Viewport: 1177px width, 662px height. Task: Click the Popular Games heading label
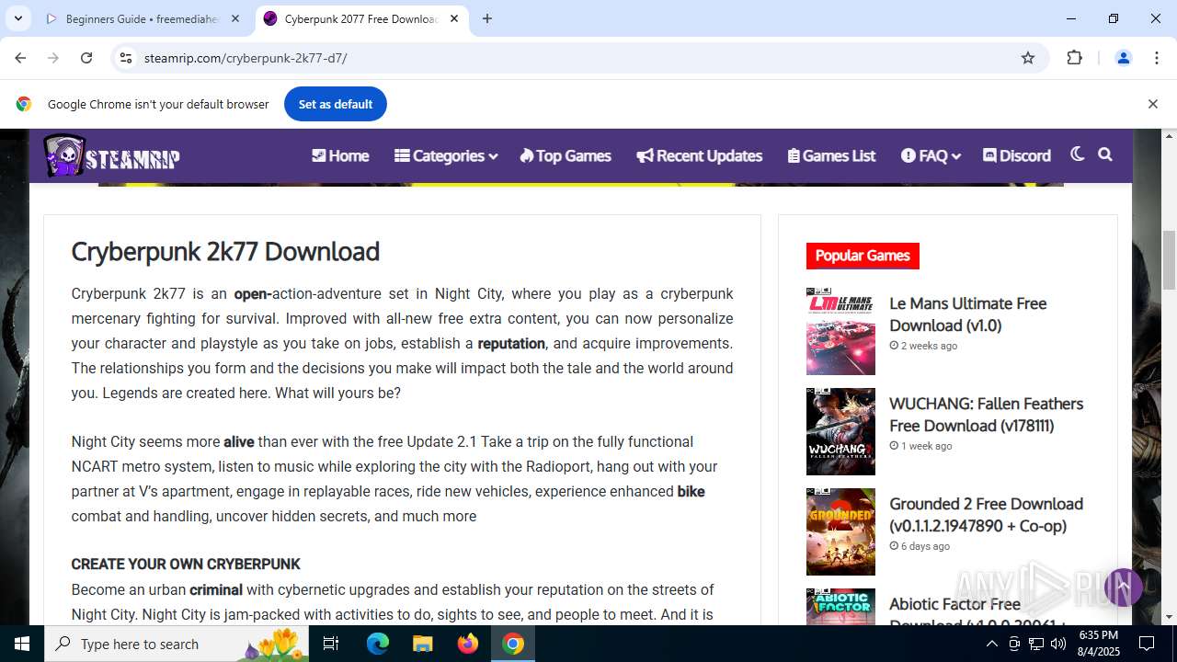click(863, 256)
